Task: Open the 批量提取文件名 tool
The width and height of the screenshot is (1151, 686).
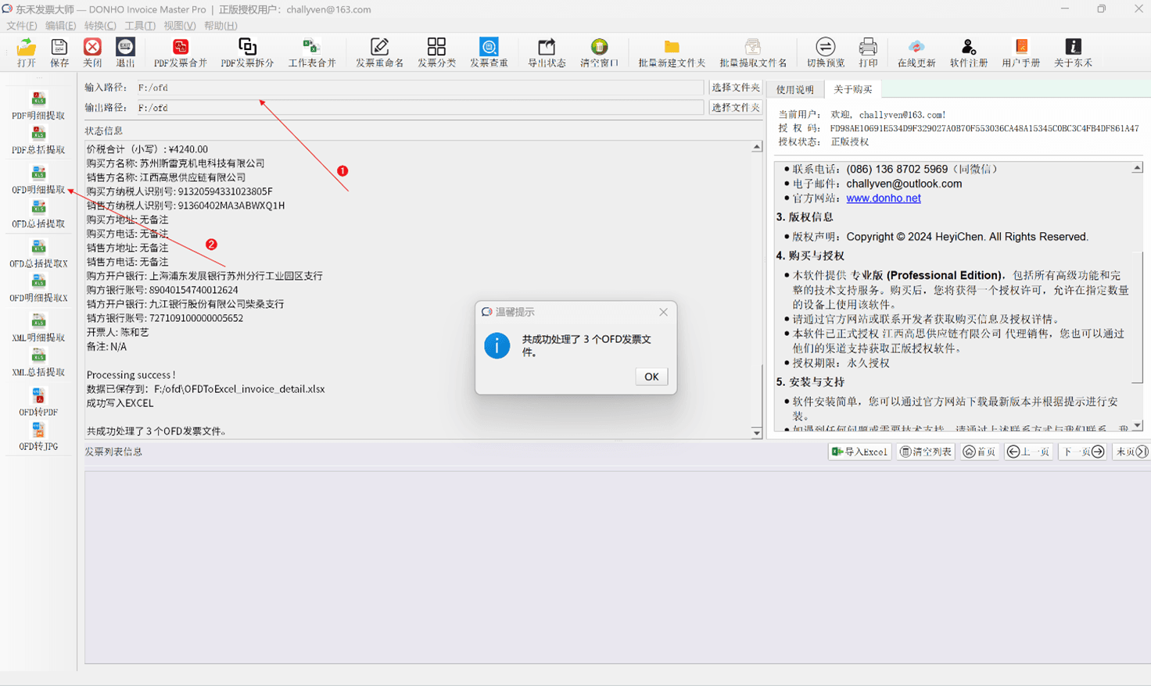Action: tap(753, 52)
